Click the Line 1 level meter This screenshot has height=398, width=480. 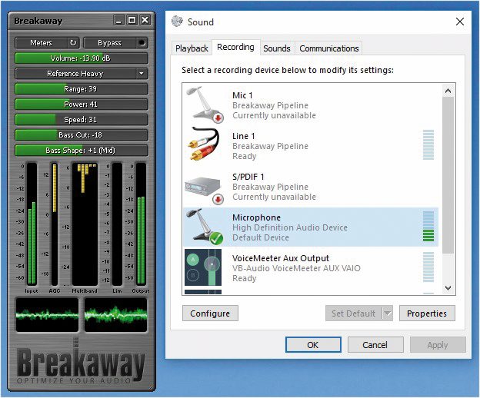(428, 145)
